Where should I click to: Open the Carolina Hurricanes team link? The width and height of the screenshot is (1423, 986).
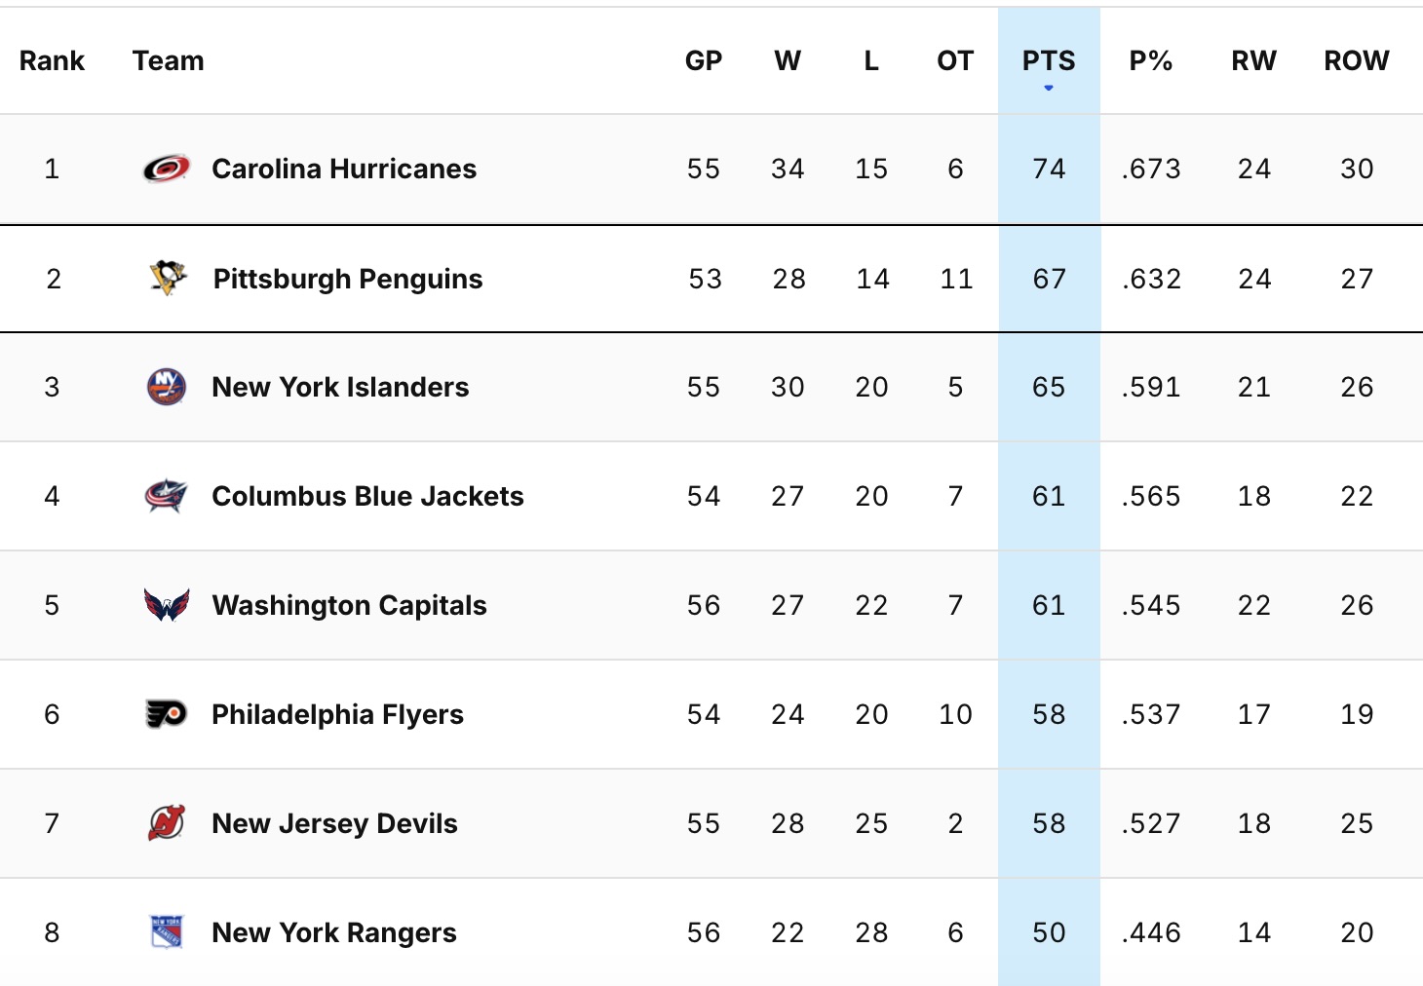pyautogui.click(x=344, y=169)
